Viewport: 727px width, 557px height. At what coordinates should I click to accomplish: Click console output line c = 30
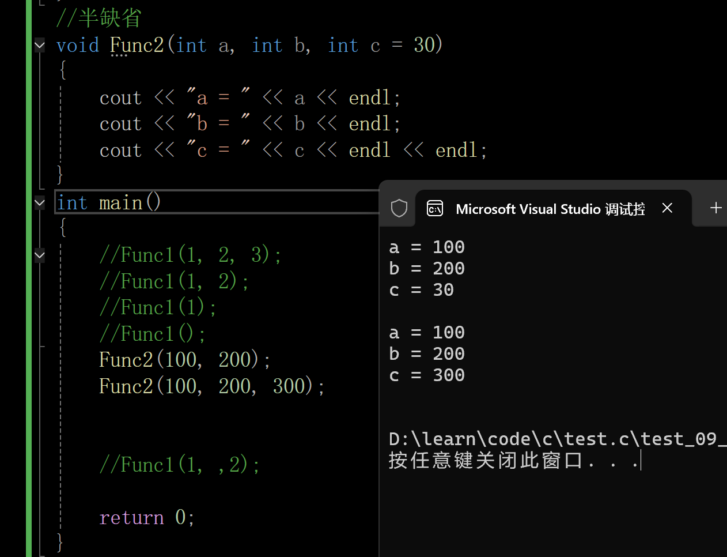coord(421,289)
